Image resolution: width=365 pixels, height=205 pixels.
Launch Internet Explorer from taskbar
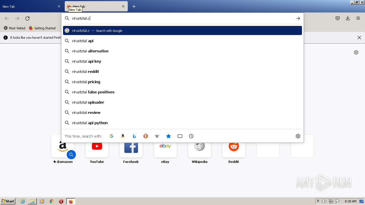click(23, 201)
